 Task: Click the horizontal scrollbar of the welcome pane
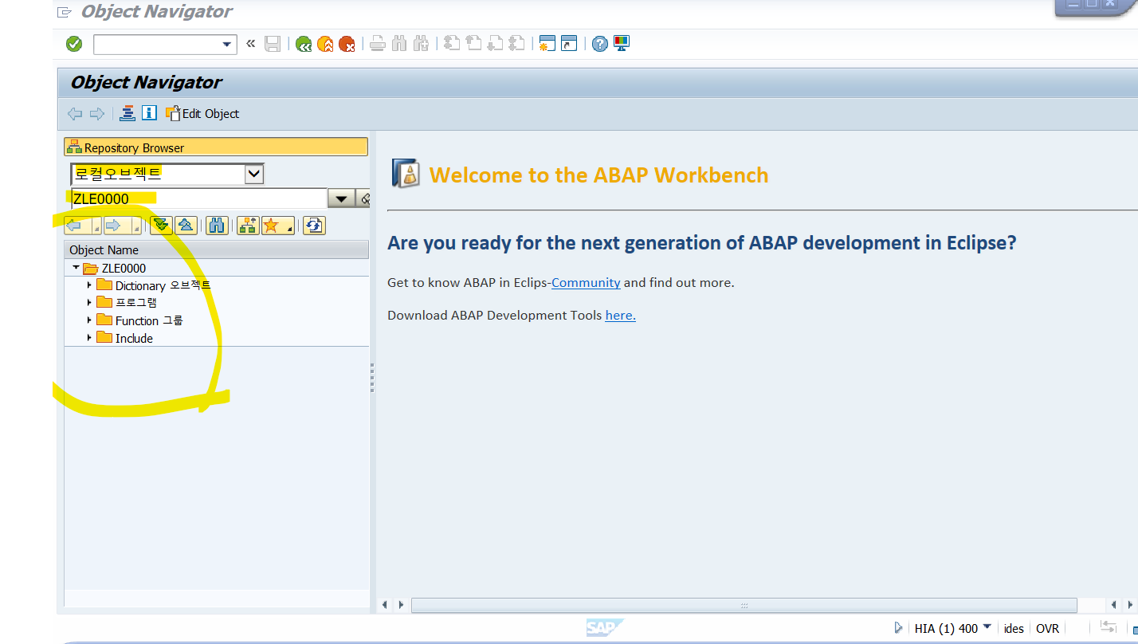pyautogui.click(x=744, y=605)
